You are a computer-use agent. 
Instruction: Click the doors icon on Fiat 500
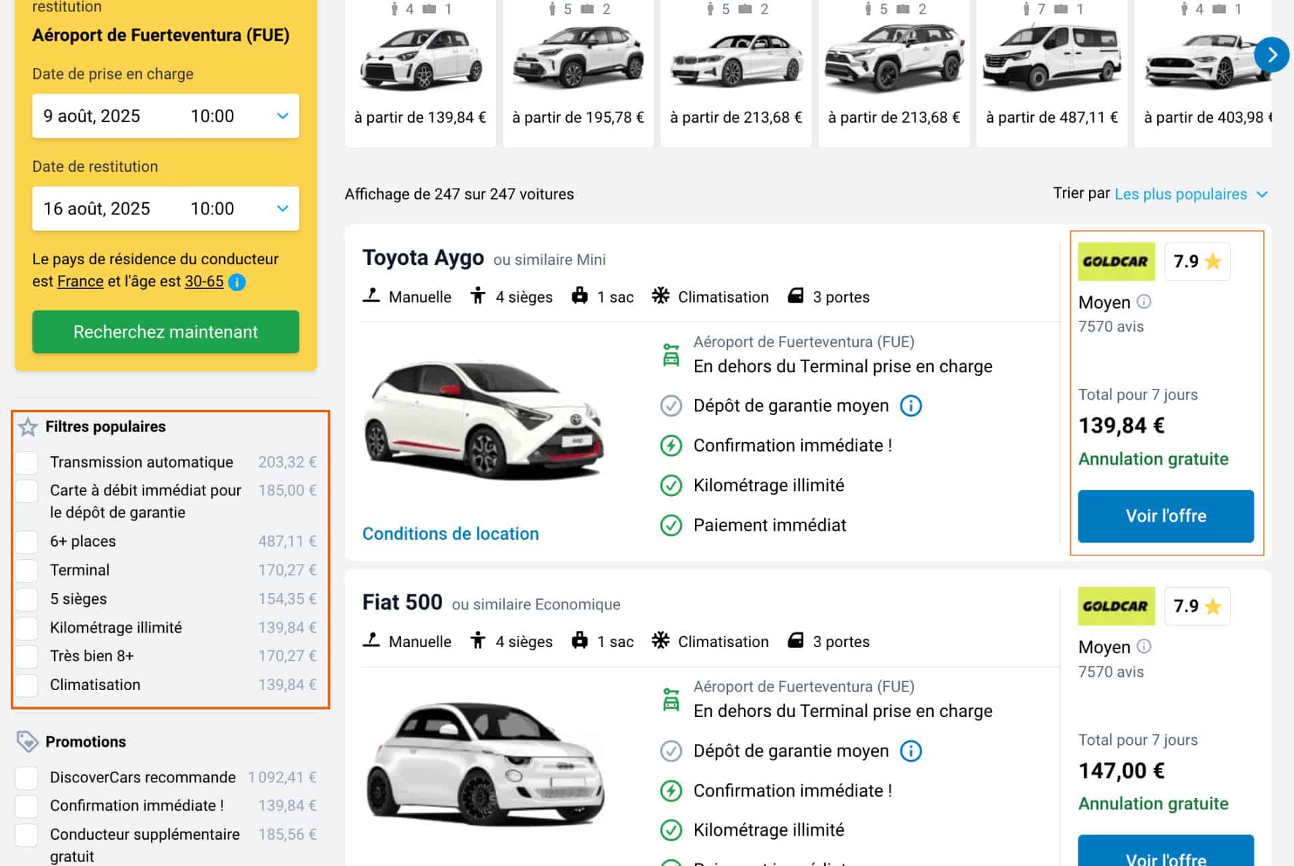[795, 640]
